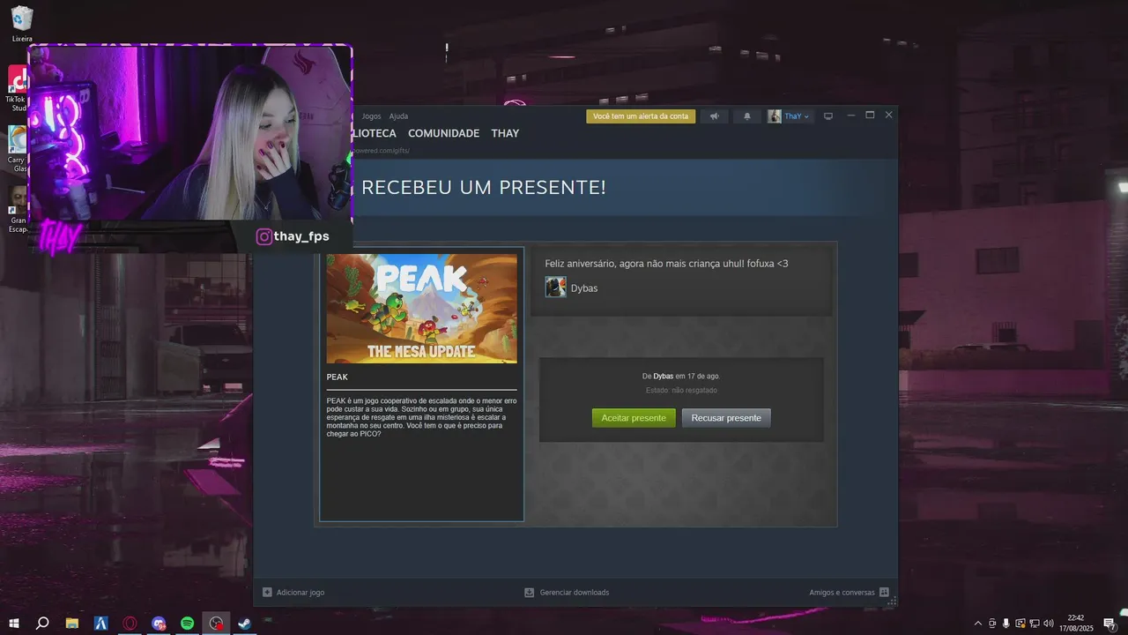Decline the gift with Recusar presente
This screenshot has width=1128, height=635.
[726, 418]
